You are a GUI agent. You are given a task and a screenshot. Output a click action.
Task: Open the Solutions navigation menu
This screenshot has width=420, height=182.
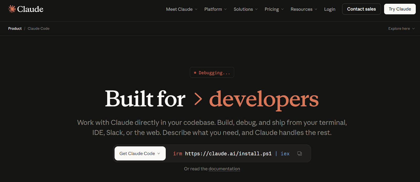pyautogui.click(x=243, y=9)
